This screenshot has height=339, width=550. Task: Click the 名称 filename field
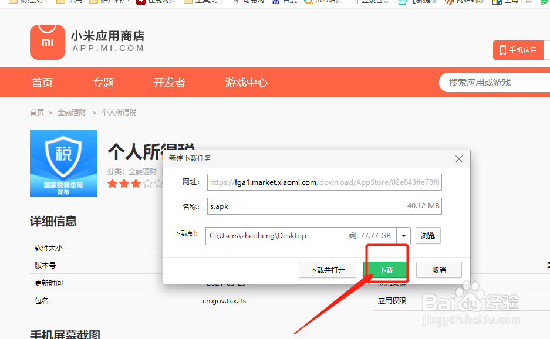[324, 206]
